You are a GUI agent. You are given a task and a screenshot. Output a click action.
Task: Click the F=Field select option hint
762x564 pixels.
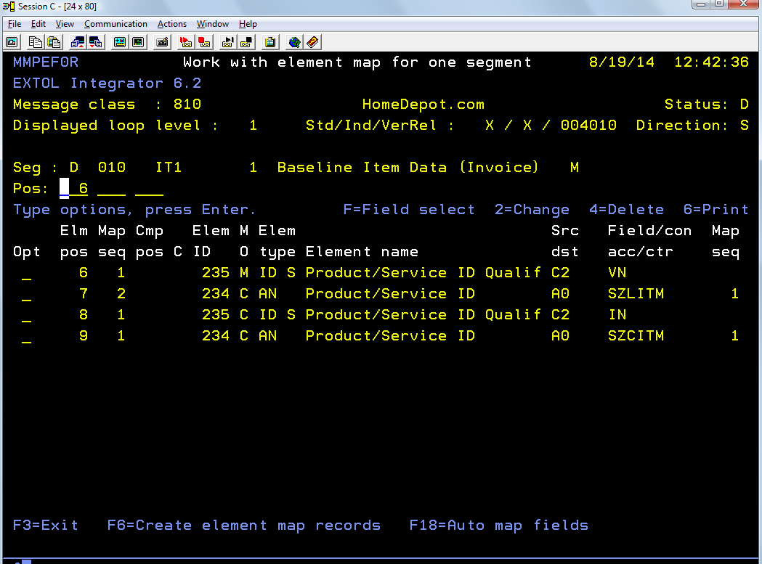click(x=409, y=209)
